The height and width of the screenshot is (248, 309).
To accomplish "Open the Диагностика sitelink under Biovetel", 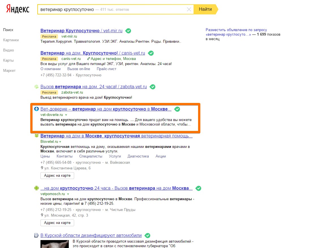I will click(138, 156).
